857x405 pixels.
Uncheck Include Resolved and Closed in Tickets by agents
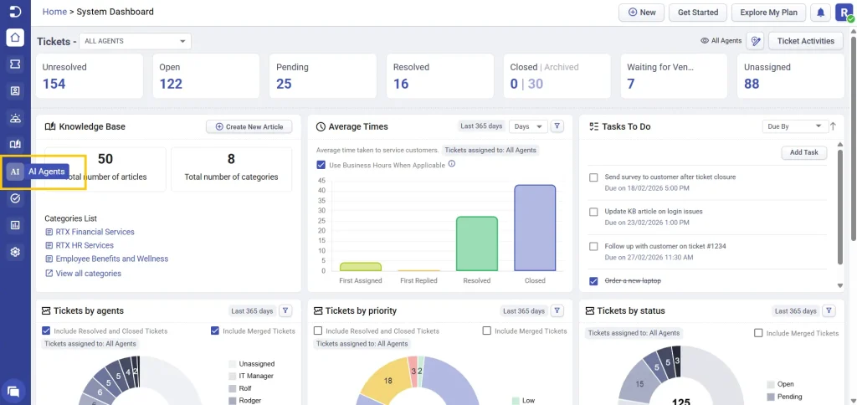[x=47, y=331]
